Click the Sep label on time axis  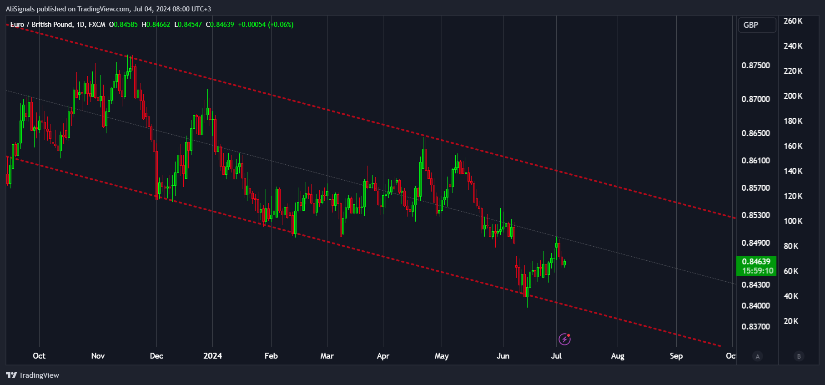676,356
